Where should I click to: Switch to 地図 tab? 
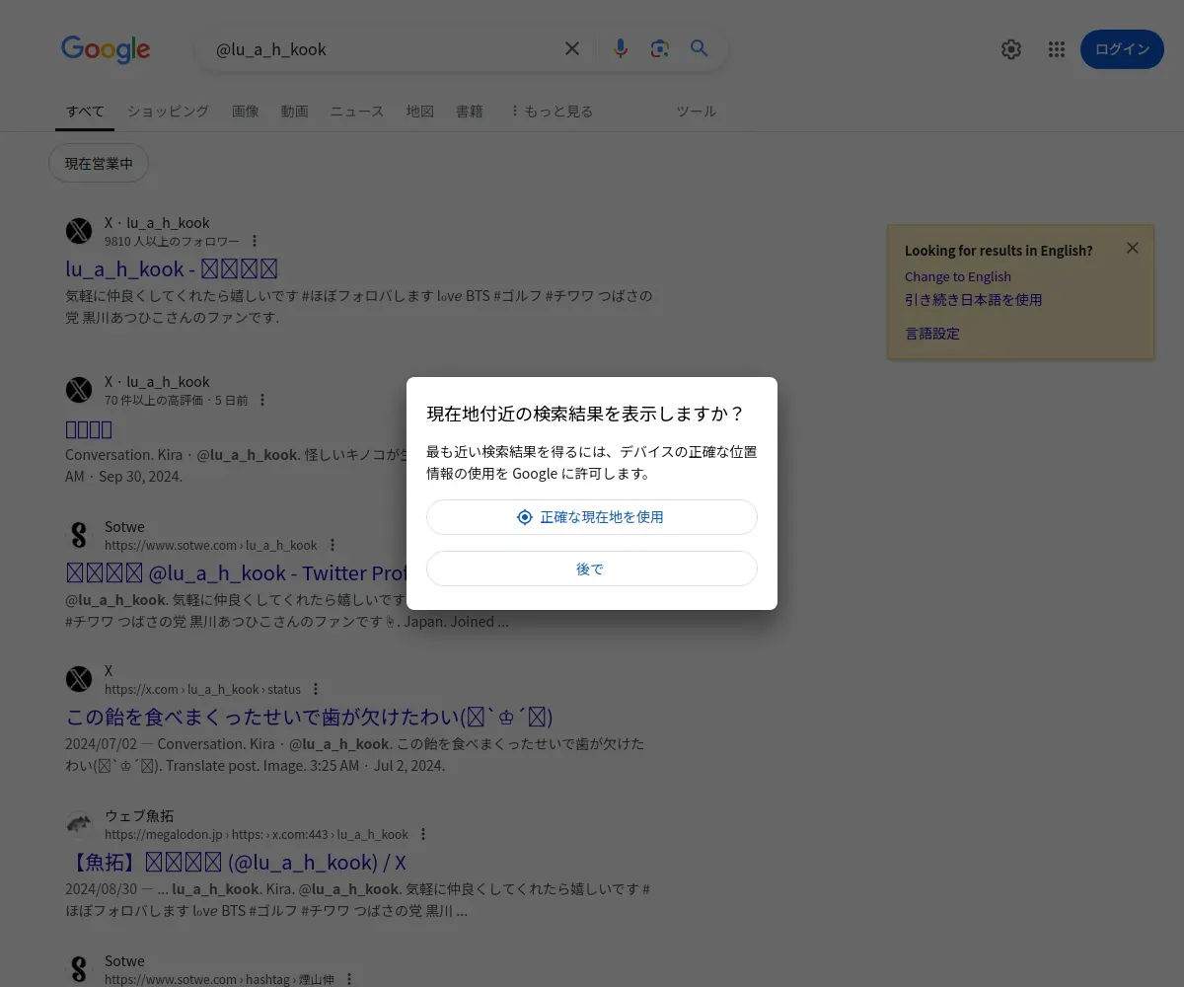tap(420, 112)
